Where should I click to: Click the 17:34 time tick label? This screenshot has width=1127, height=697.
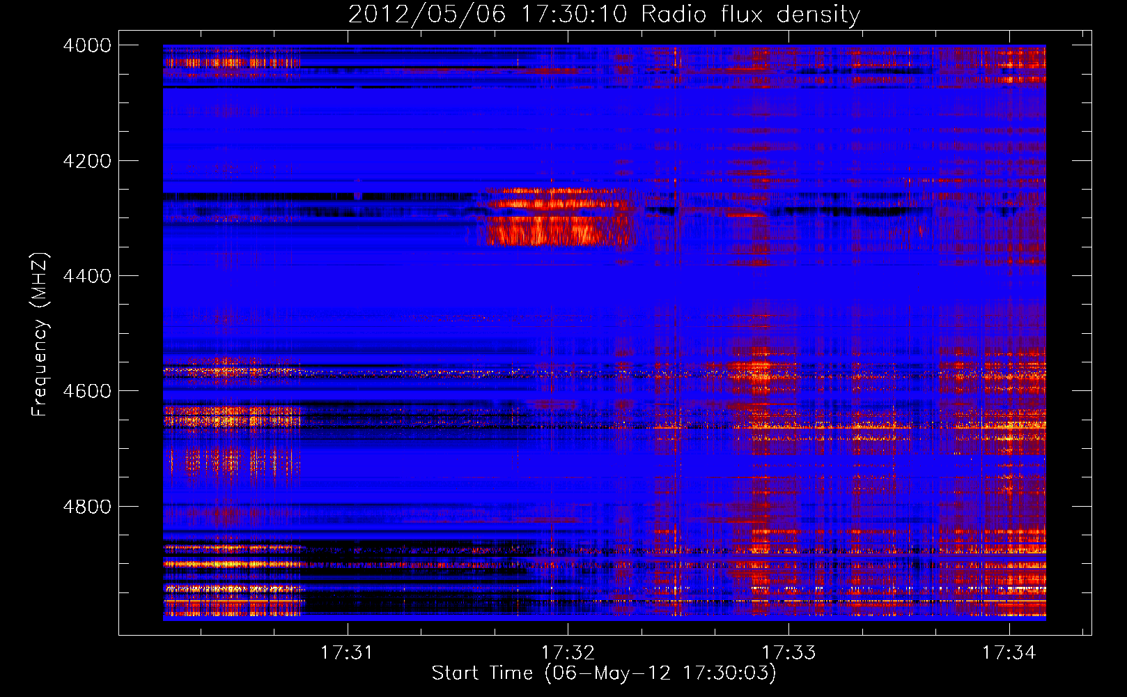point(1009,652)
